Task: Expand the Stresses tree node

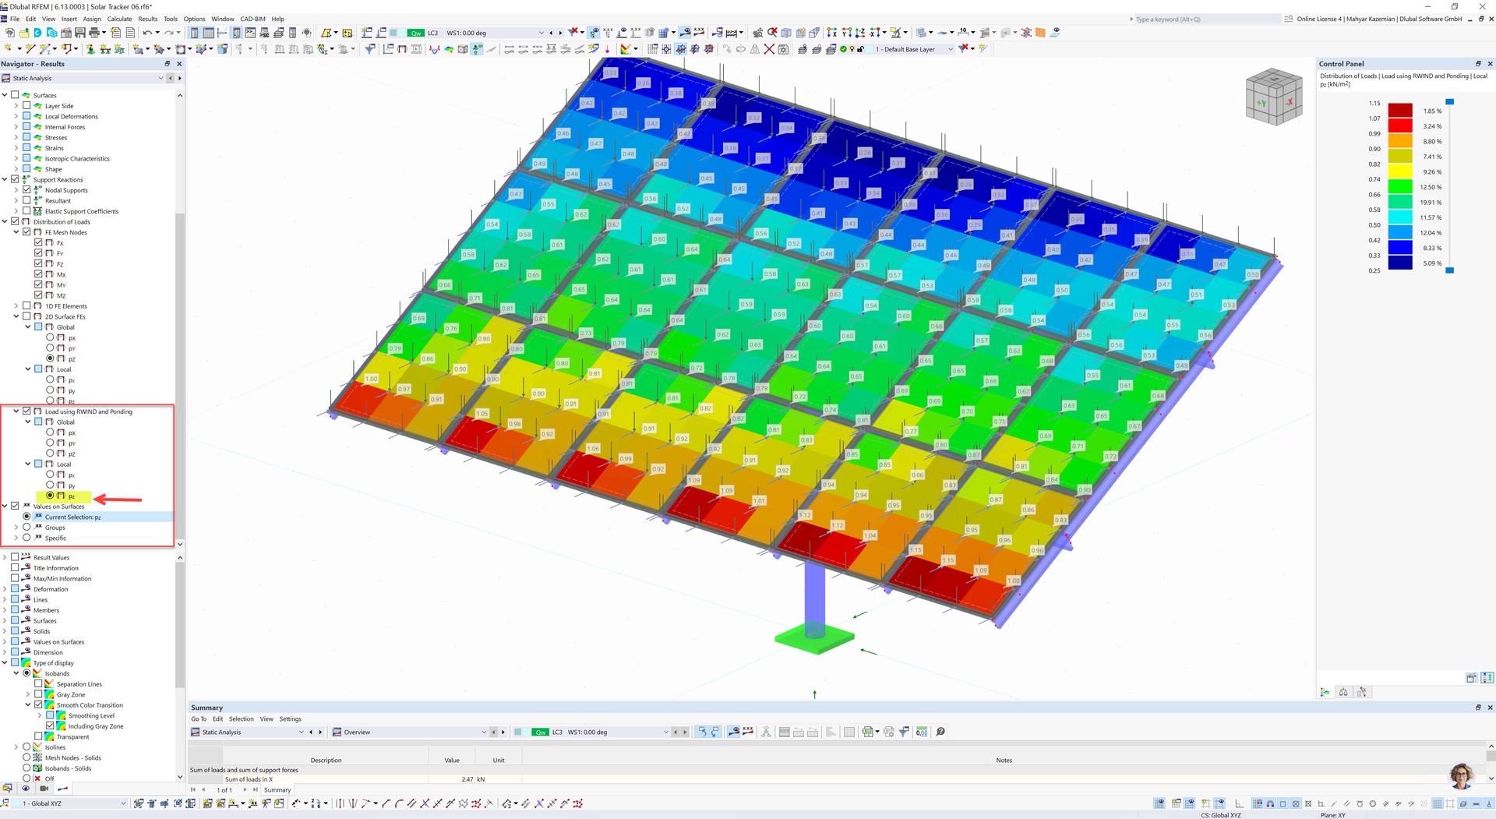Action: click(16, 138)
